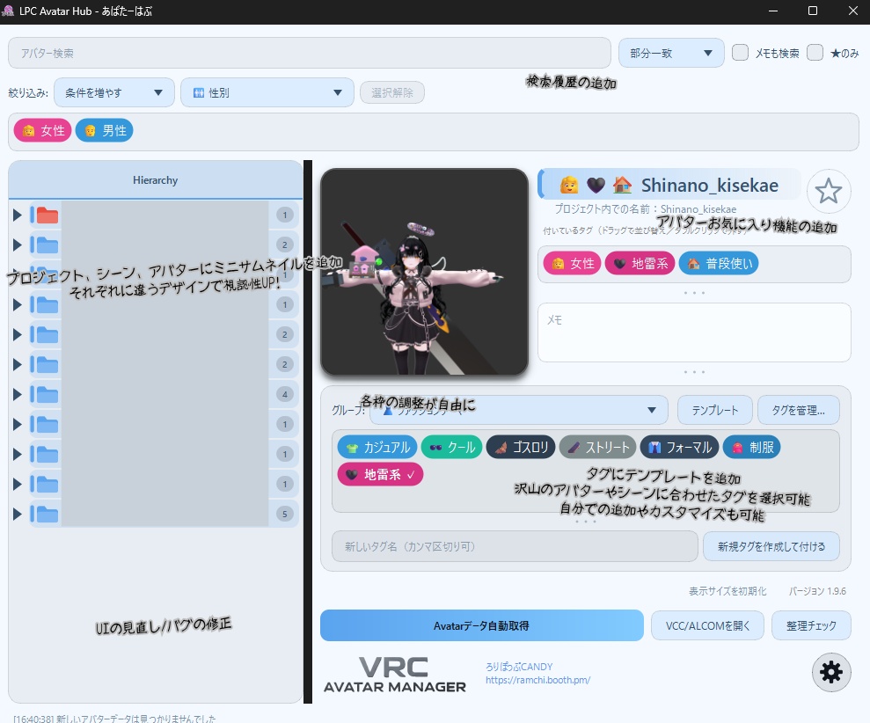Click the 整理チェック button
The height and width of the screenshot is (723, 870).
pyautogui.click(x=811, y=626)
